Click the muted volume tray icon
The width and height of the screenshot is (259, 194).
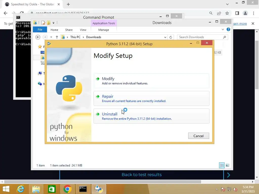235,189
